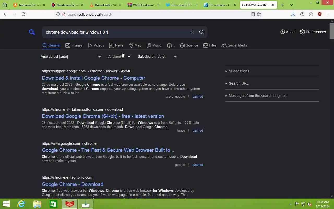Open the Firefox account icon
Screen dimensions: 334x209
tap(302, 14)
